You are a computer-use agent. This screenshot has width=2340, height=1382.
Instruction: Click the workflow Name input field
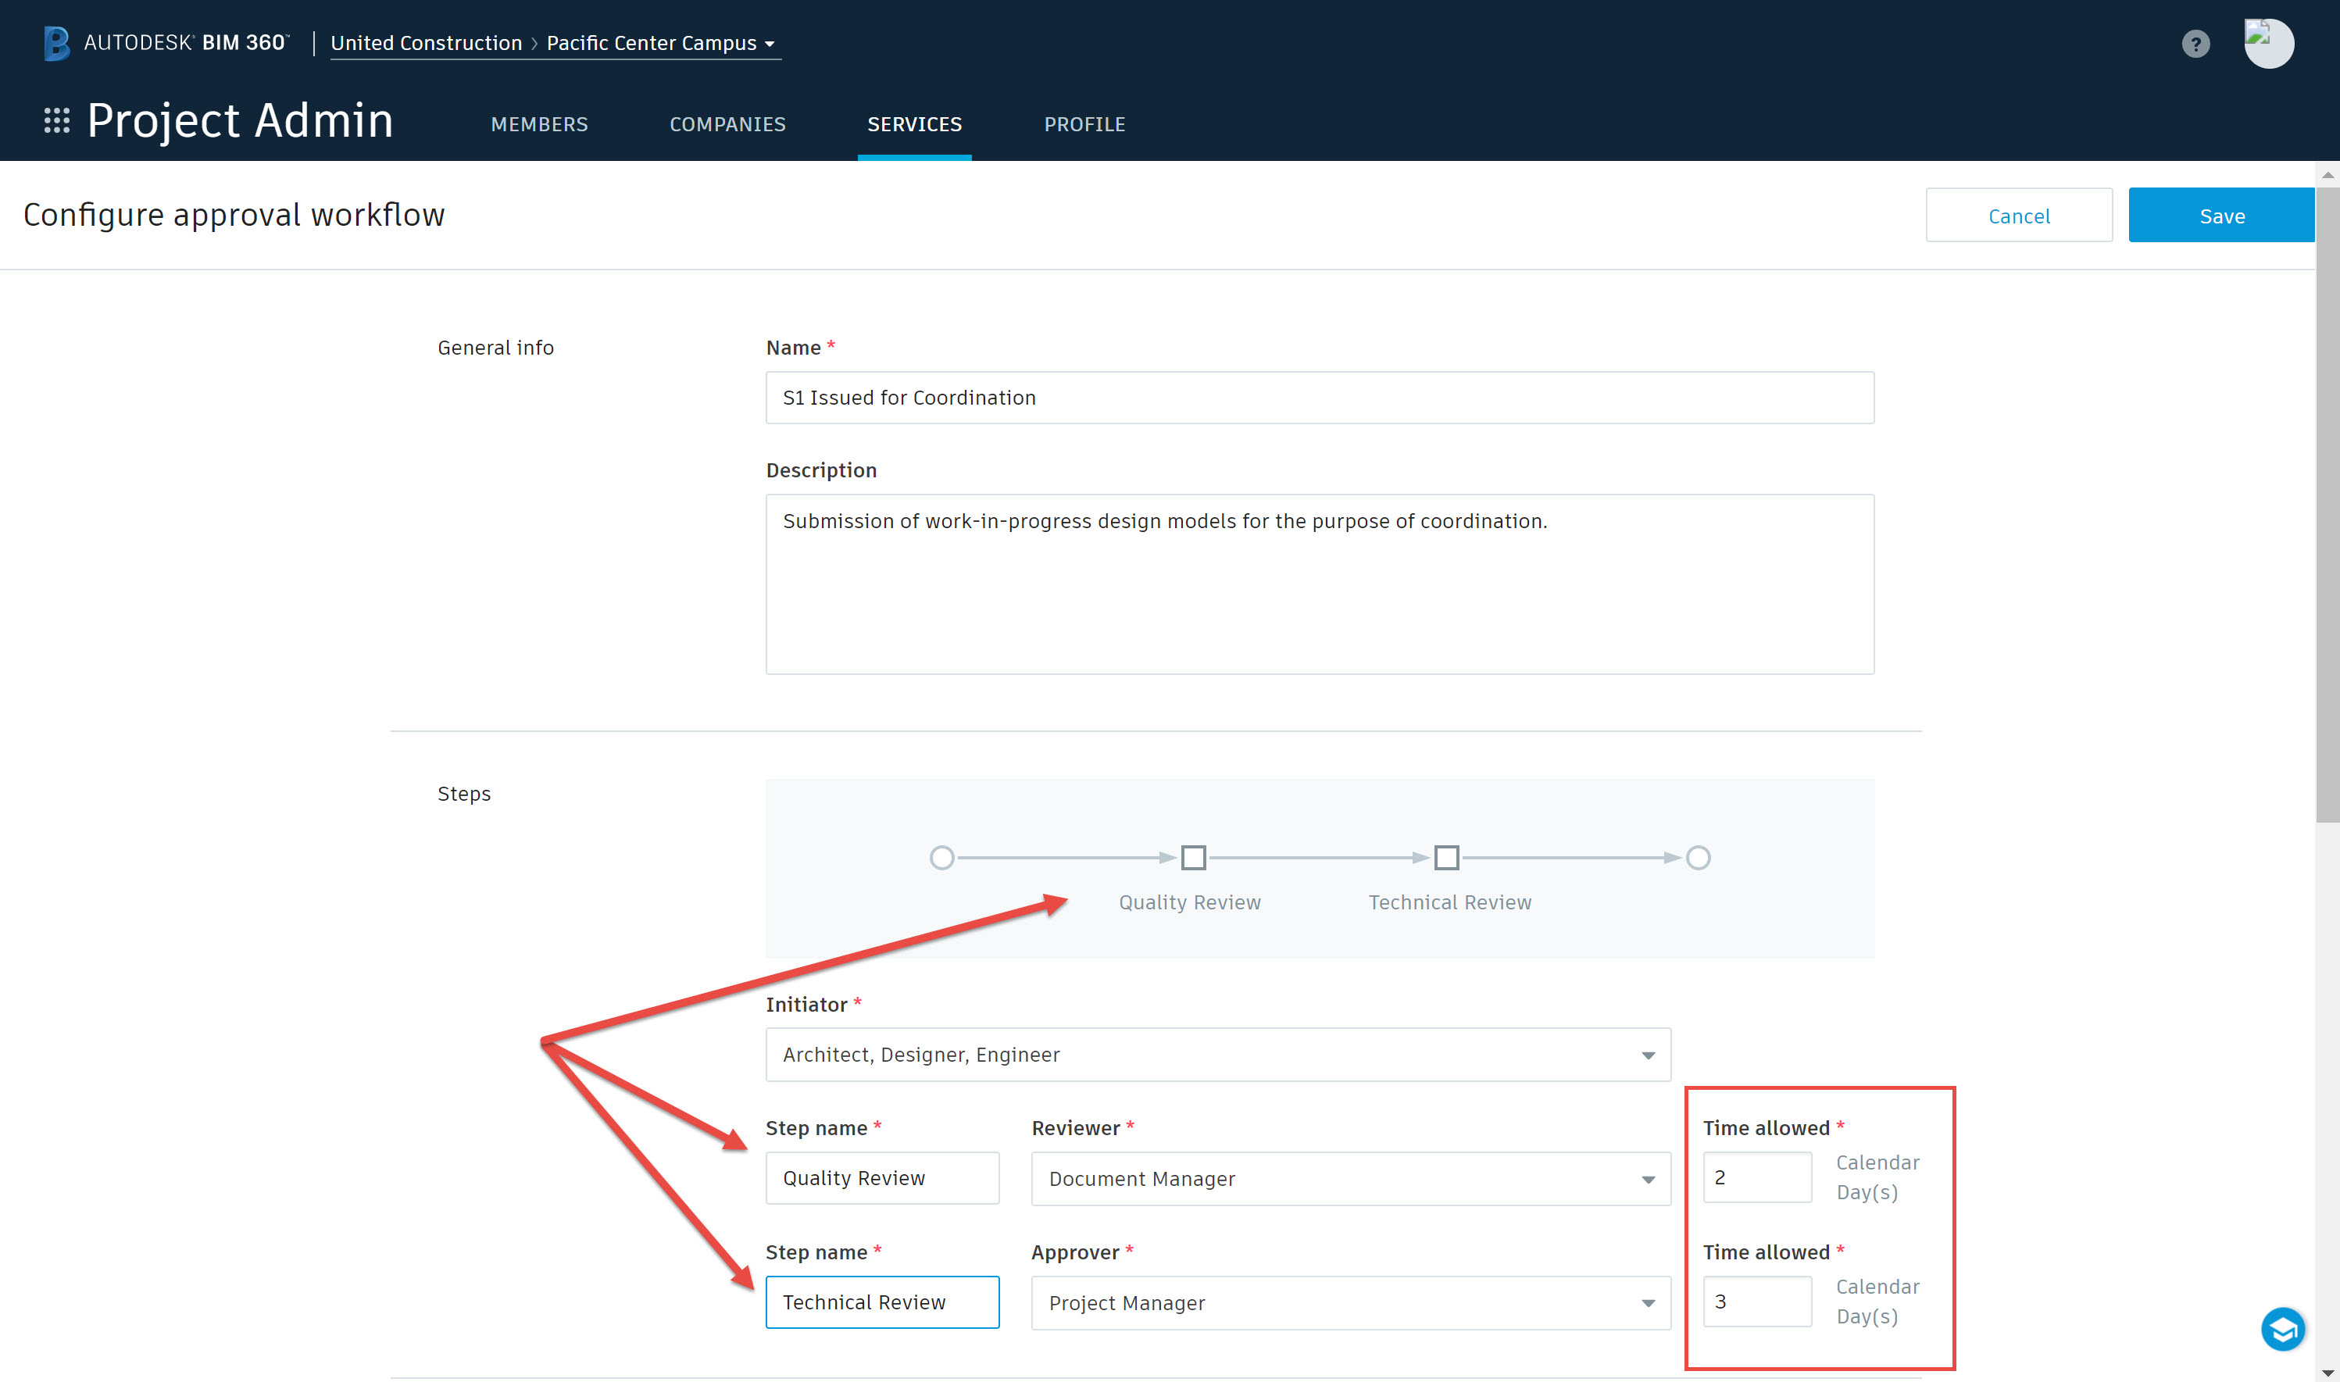(1319, 398)
